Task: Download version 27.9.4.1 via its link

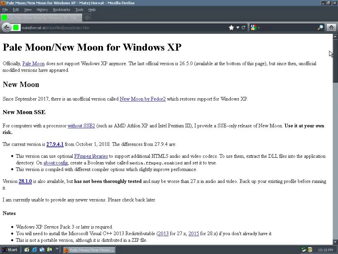Action: (55, 144)
